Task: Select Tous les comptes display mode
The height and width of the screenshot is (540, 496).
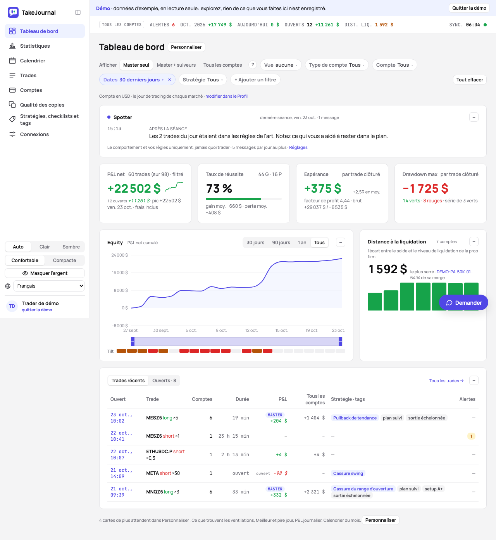Action: [x=223, y=65]
